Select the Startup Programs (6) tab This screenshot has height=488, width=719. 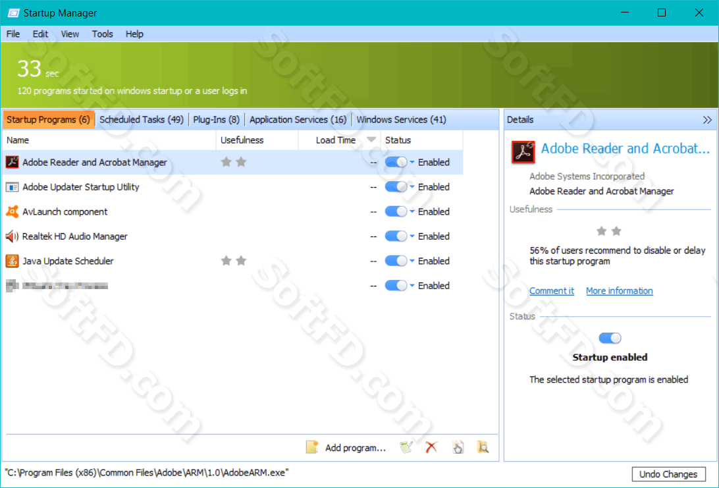point(48,120)
